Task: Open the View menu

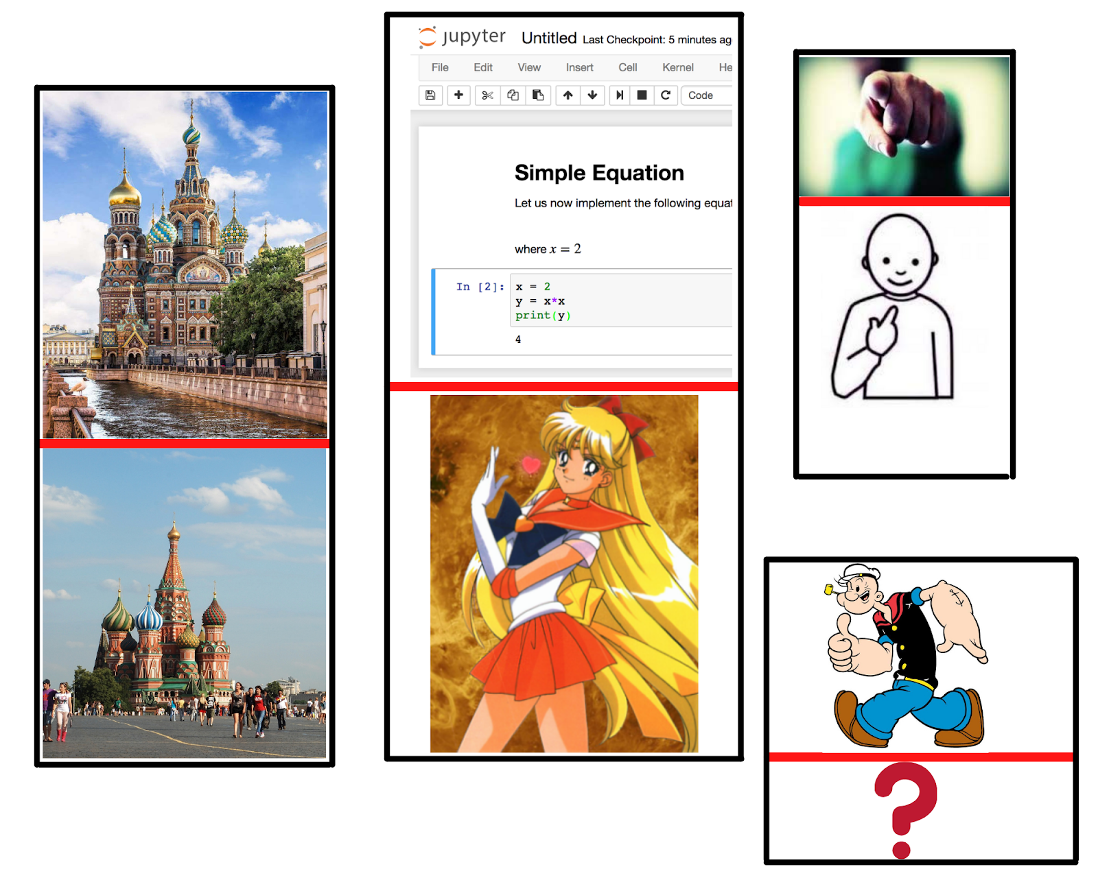Action: point(529,67)
